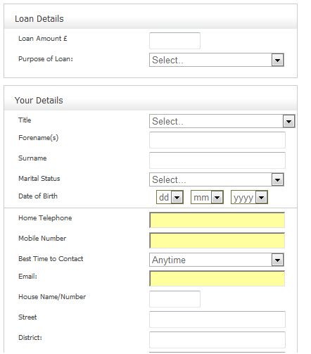Click the District input field
Screen dimensions: 311x354
[x=217, y=340]
